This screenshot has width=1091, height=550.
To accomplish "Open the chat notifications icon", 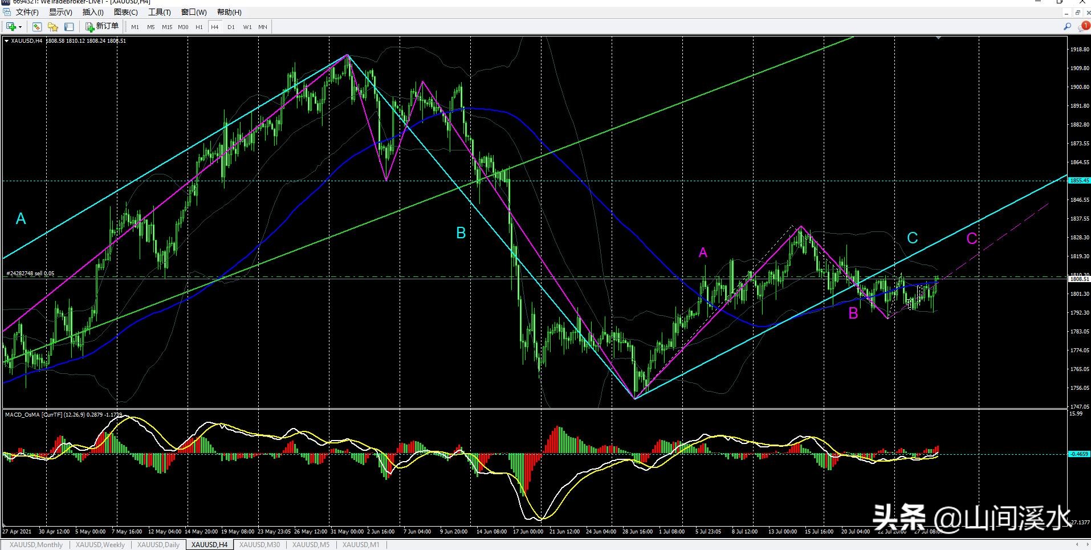I will click(1084, 26).
